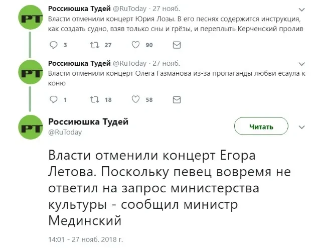This screenshot has width=321, height=248.
Task: Click the 27 нояб. date on Gazmanov tweet
Action: pyautogui.click(x=166, y=64)
